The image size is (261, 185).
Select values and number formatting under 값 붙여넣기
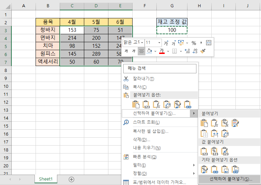pos(214,151)
